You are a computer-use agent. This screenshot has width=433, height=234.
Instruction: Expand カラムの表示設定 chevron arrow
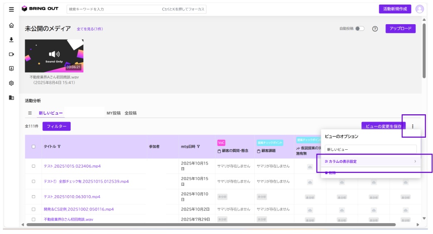[415, 161]
